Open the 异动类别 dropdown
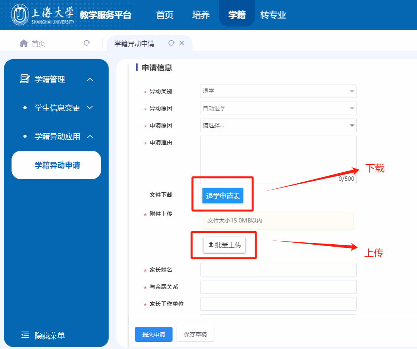The image size is (417, 349). (278, 91)
